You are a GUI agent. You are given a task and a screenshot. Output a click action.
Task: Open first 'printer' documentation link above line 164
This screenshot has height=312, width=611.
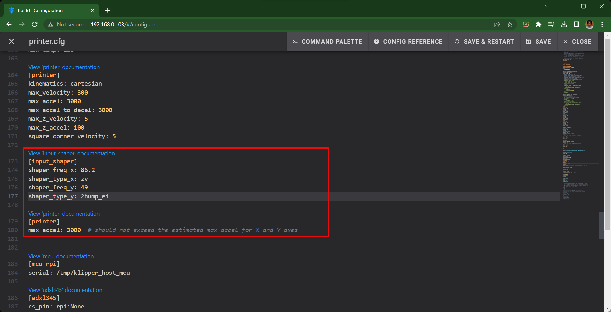coord(64,67)
